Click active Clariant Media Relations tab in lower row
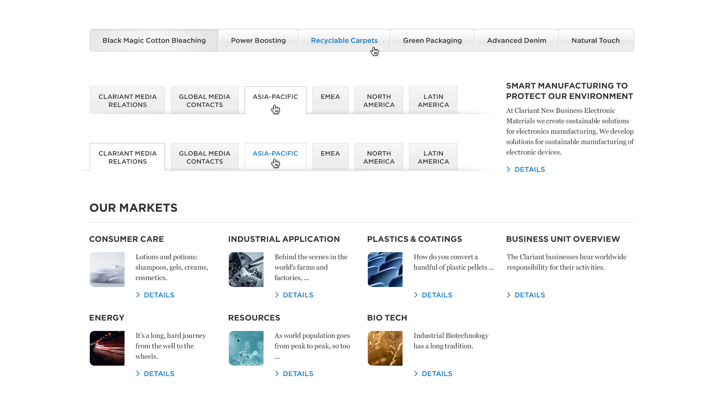 coord(127,157)
